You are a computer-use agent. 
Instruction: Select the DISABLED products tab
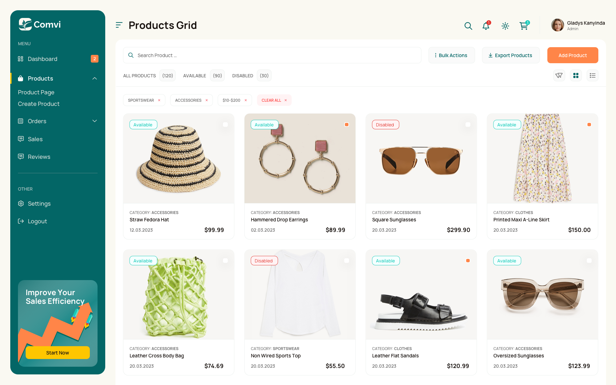[242, 75]
